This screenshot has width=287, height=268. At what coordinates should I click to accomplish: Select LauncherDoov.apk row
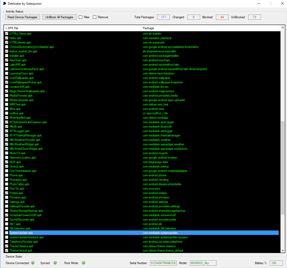pos(141,73)
